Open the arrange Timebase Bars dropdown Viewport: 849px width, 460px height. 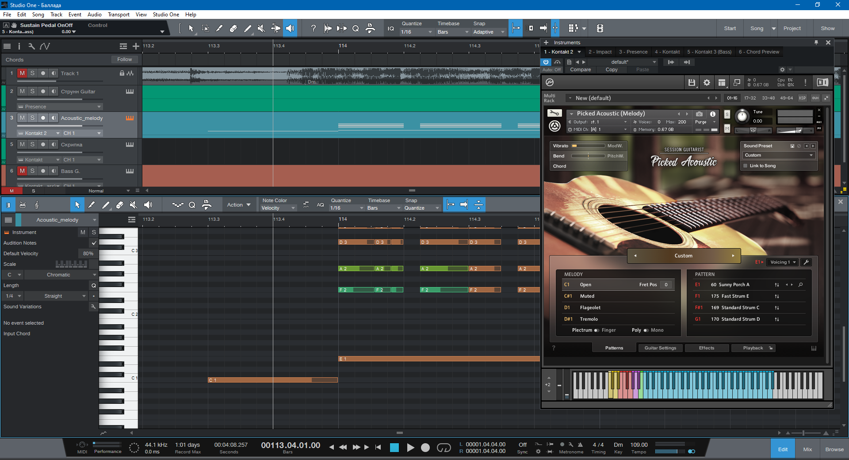(x=453, y=32)
